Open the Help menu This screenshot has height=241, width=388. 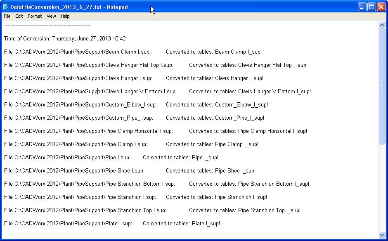pyautogui.click(x=65, y=16)
